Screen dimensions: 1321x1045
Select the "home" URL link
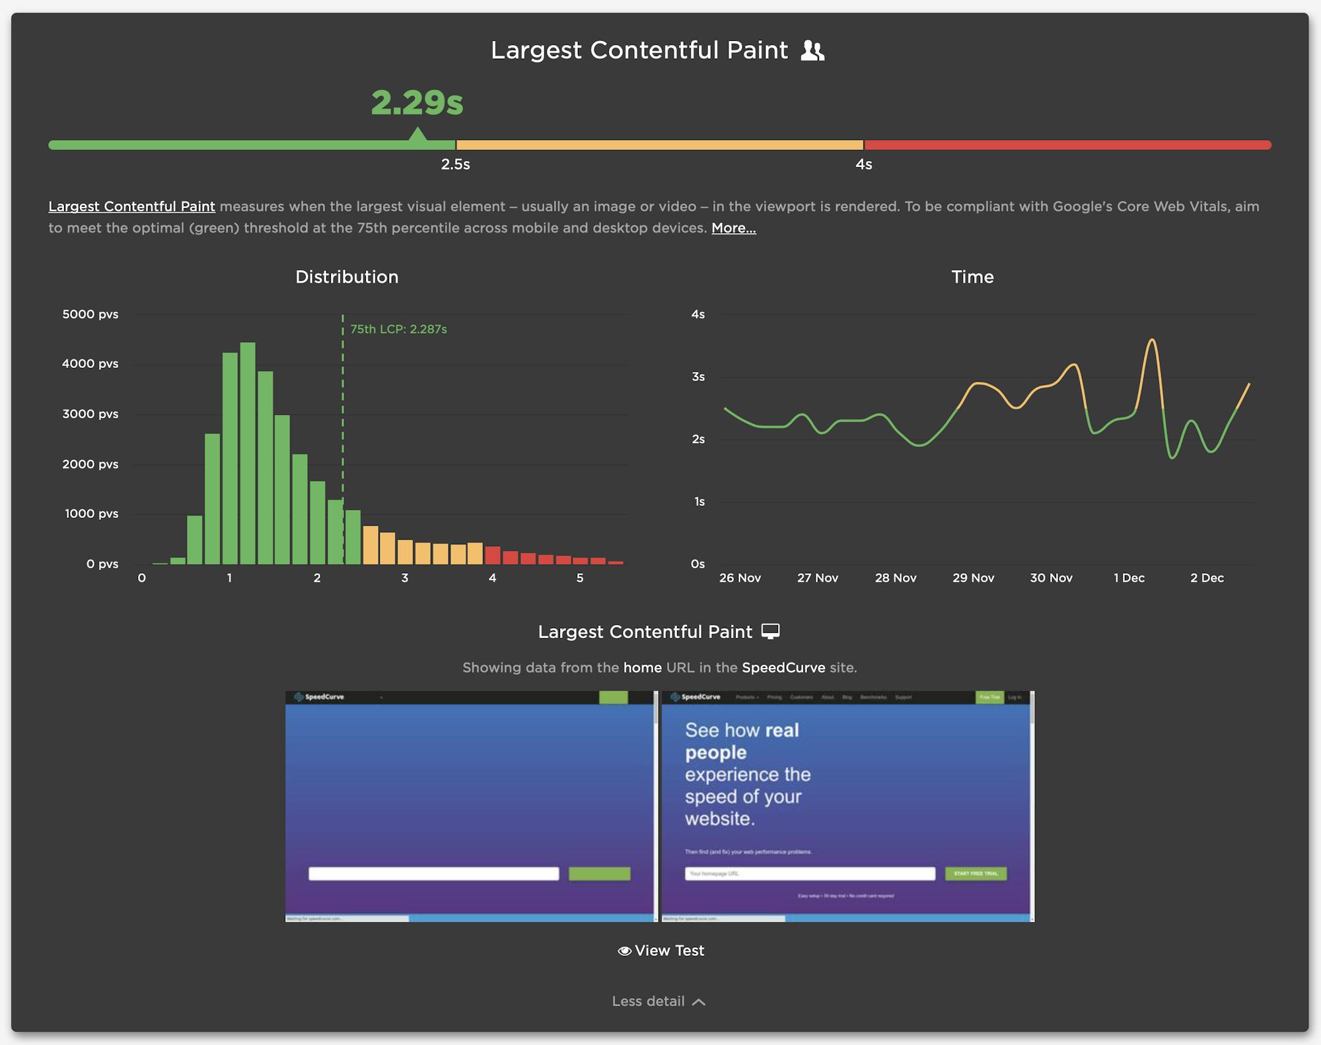click(643, 667)
